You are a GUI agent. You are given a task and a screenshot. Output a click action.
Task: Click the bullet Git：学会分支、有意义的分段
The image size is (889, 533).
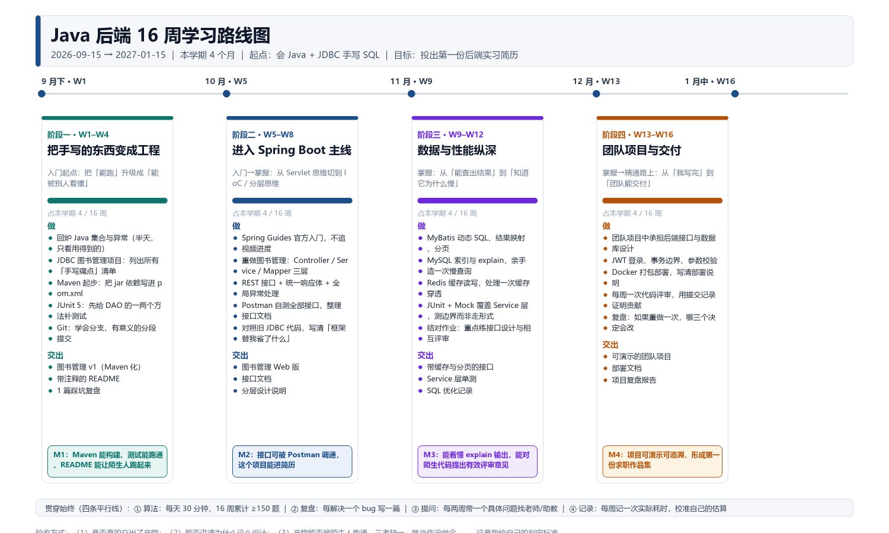[107, 328]
